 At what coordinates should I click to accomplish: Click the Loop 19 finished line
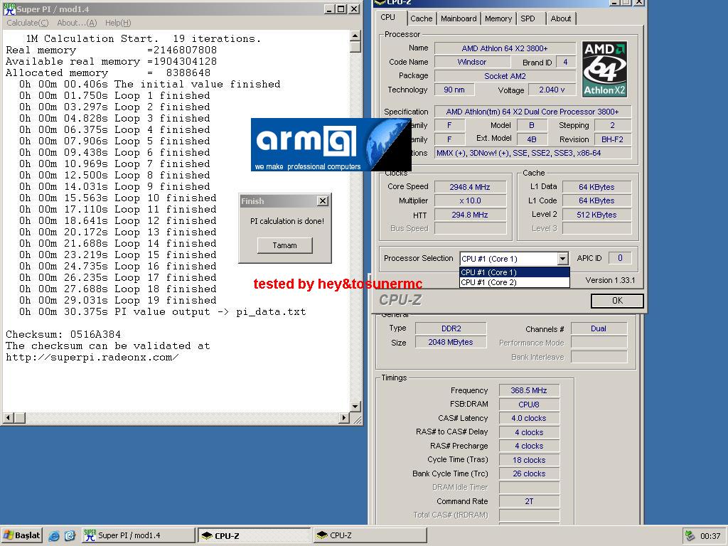click(x=118, y=301)
